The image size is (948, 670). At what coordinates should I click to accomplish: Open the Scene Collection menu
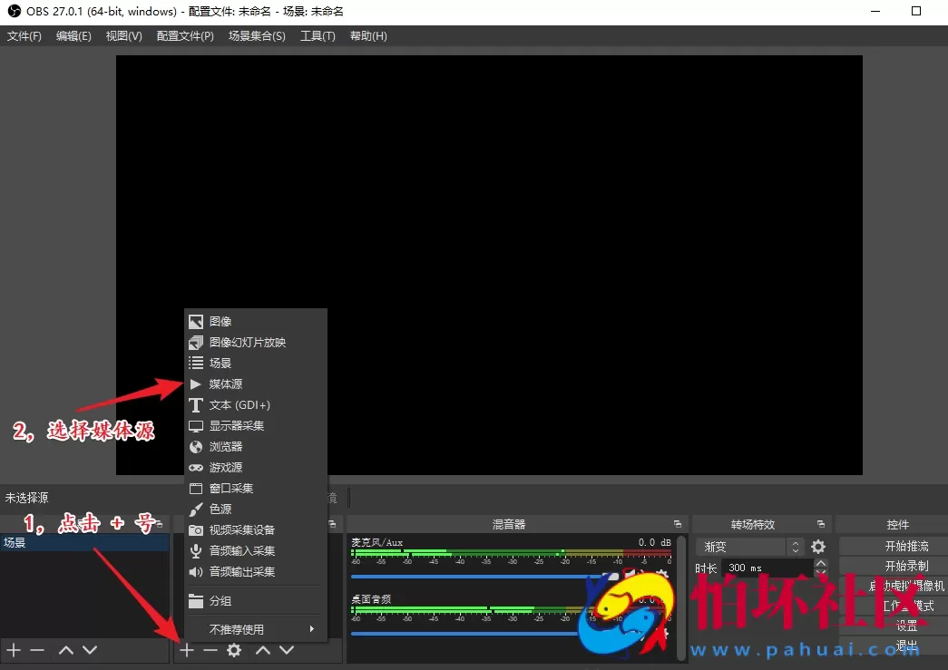257,36
